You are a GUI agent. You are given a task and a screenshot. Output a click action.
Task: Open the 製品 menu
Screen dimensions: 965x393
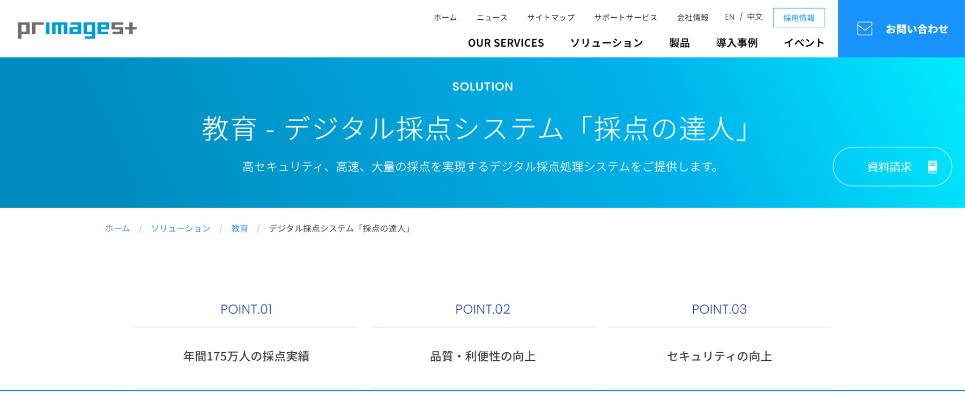coord(679,43)
